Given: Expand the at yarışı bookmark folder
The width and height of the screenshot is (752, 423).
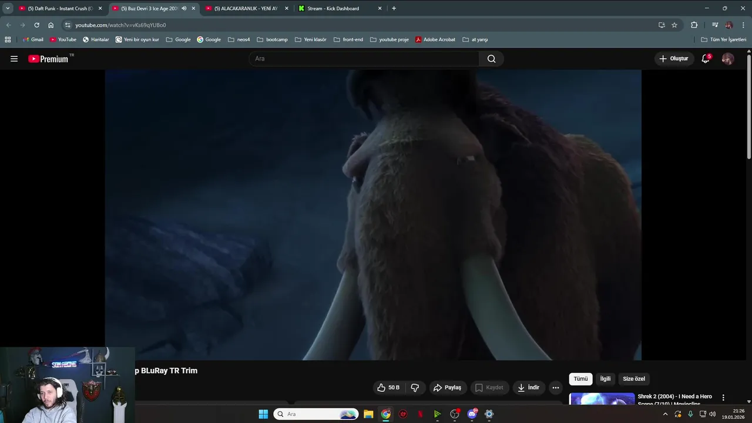Looking at the screenshot, I should pos(475,39).
